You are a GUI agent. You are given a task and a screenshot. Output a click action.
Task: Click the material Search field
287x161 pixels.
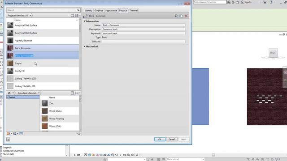pyautogui.click(x=42, y=10)
